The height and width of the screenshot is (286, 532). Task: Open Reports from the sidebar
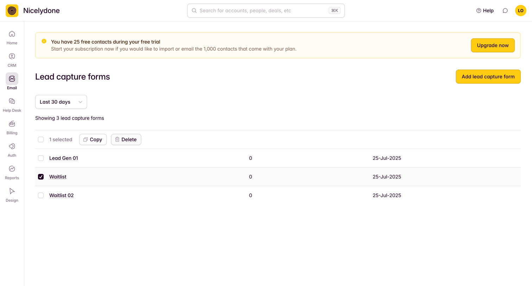coord(12,173)
